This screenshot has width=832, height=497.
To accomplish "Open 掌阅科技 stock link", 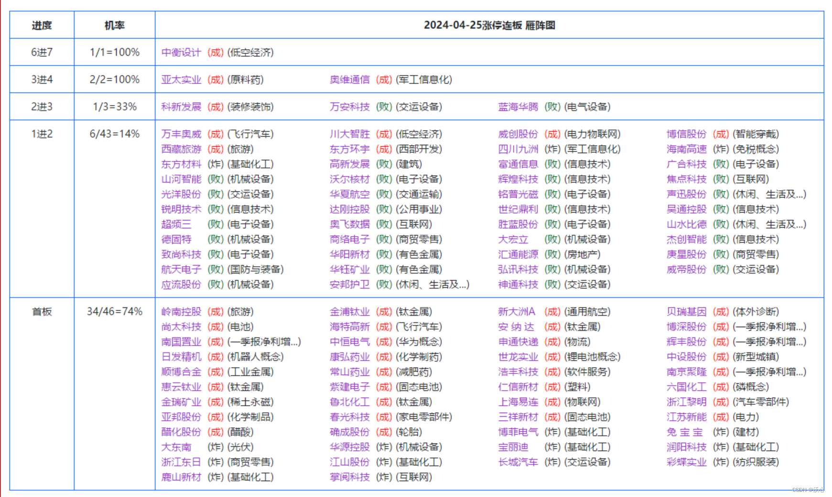I will coord(350,477).
